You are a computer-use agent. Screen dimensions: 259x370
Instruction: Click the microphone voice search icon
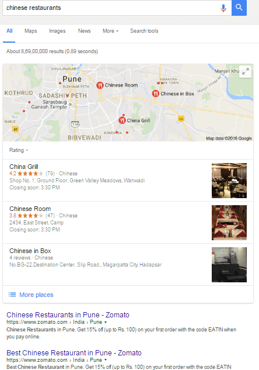223,8
